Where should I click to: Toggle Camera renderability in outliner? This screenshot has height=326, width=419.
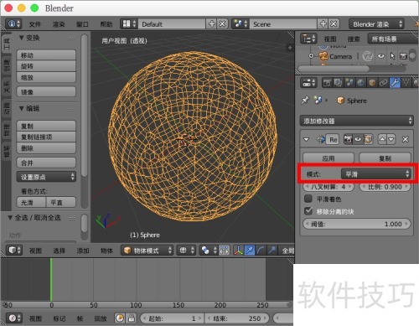(x=403, y=56)
